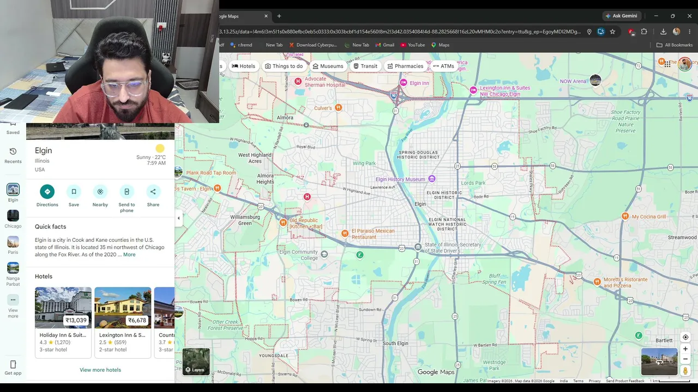Viewport: 698px width, 392px height.
Task: Click location permission icon in address bar
Action: pos(589,32)
